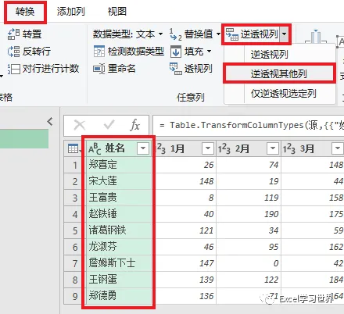The image size is (344, 314).
Task: Switch to the 添加列 tab
Action: pos(70,12)
